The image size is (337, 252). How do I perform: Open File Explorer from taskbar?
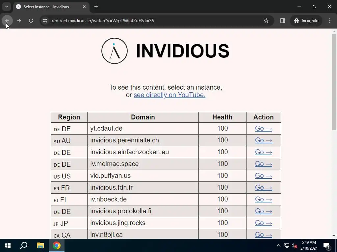pyautogui.click(x=40, y=245)
